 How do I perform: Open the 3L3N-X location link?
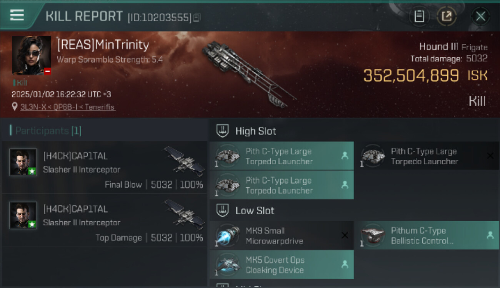[68, 107]
